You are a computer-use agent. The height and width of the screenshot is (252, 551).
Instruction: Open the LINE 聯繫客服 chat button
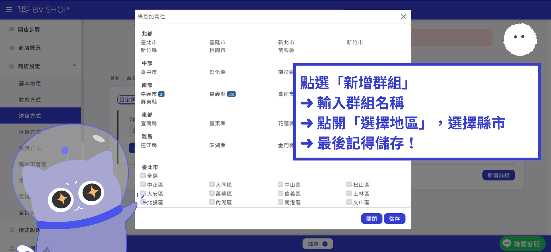point(523,244)
